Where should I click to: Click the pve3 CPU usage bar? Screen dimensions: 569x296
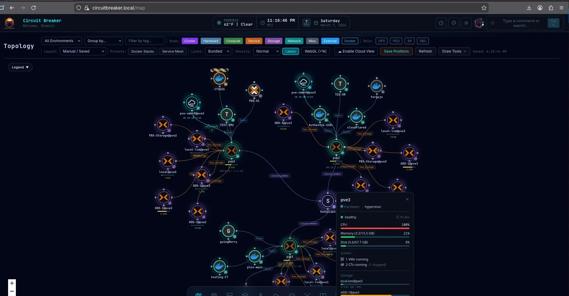coord(375,228)
